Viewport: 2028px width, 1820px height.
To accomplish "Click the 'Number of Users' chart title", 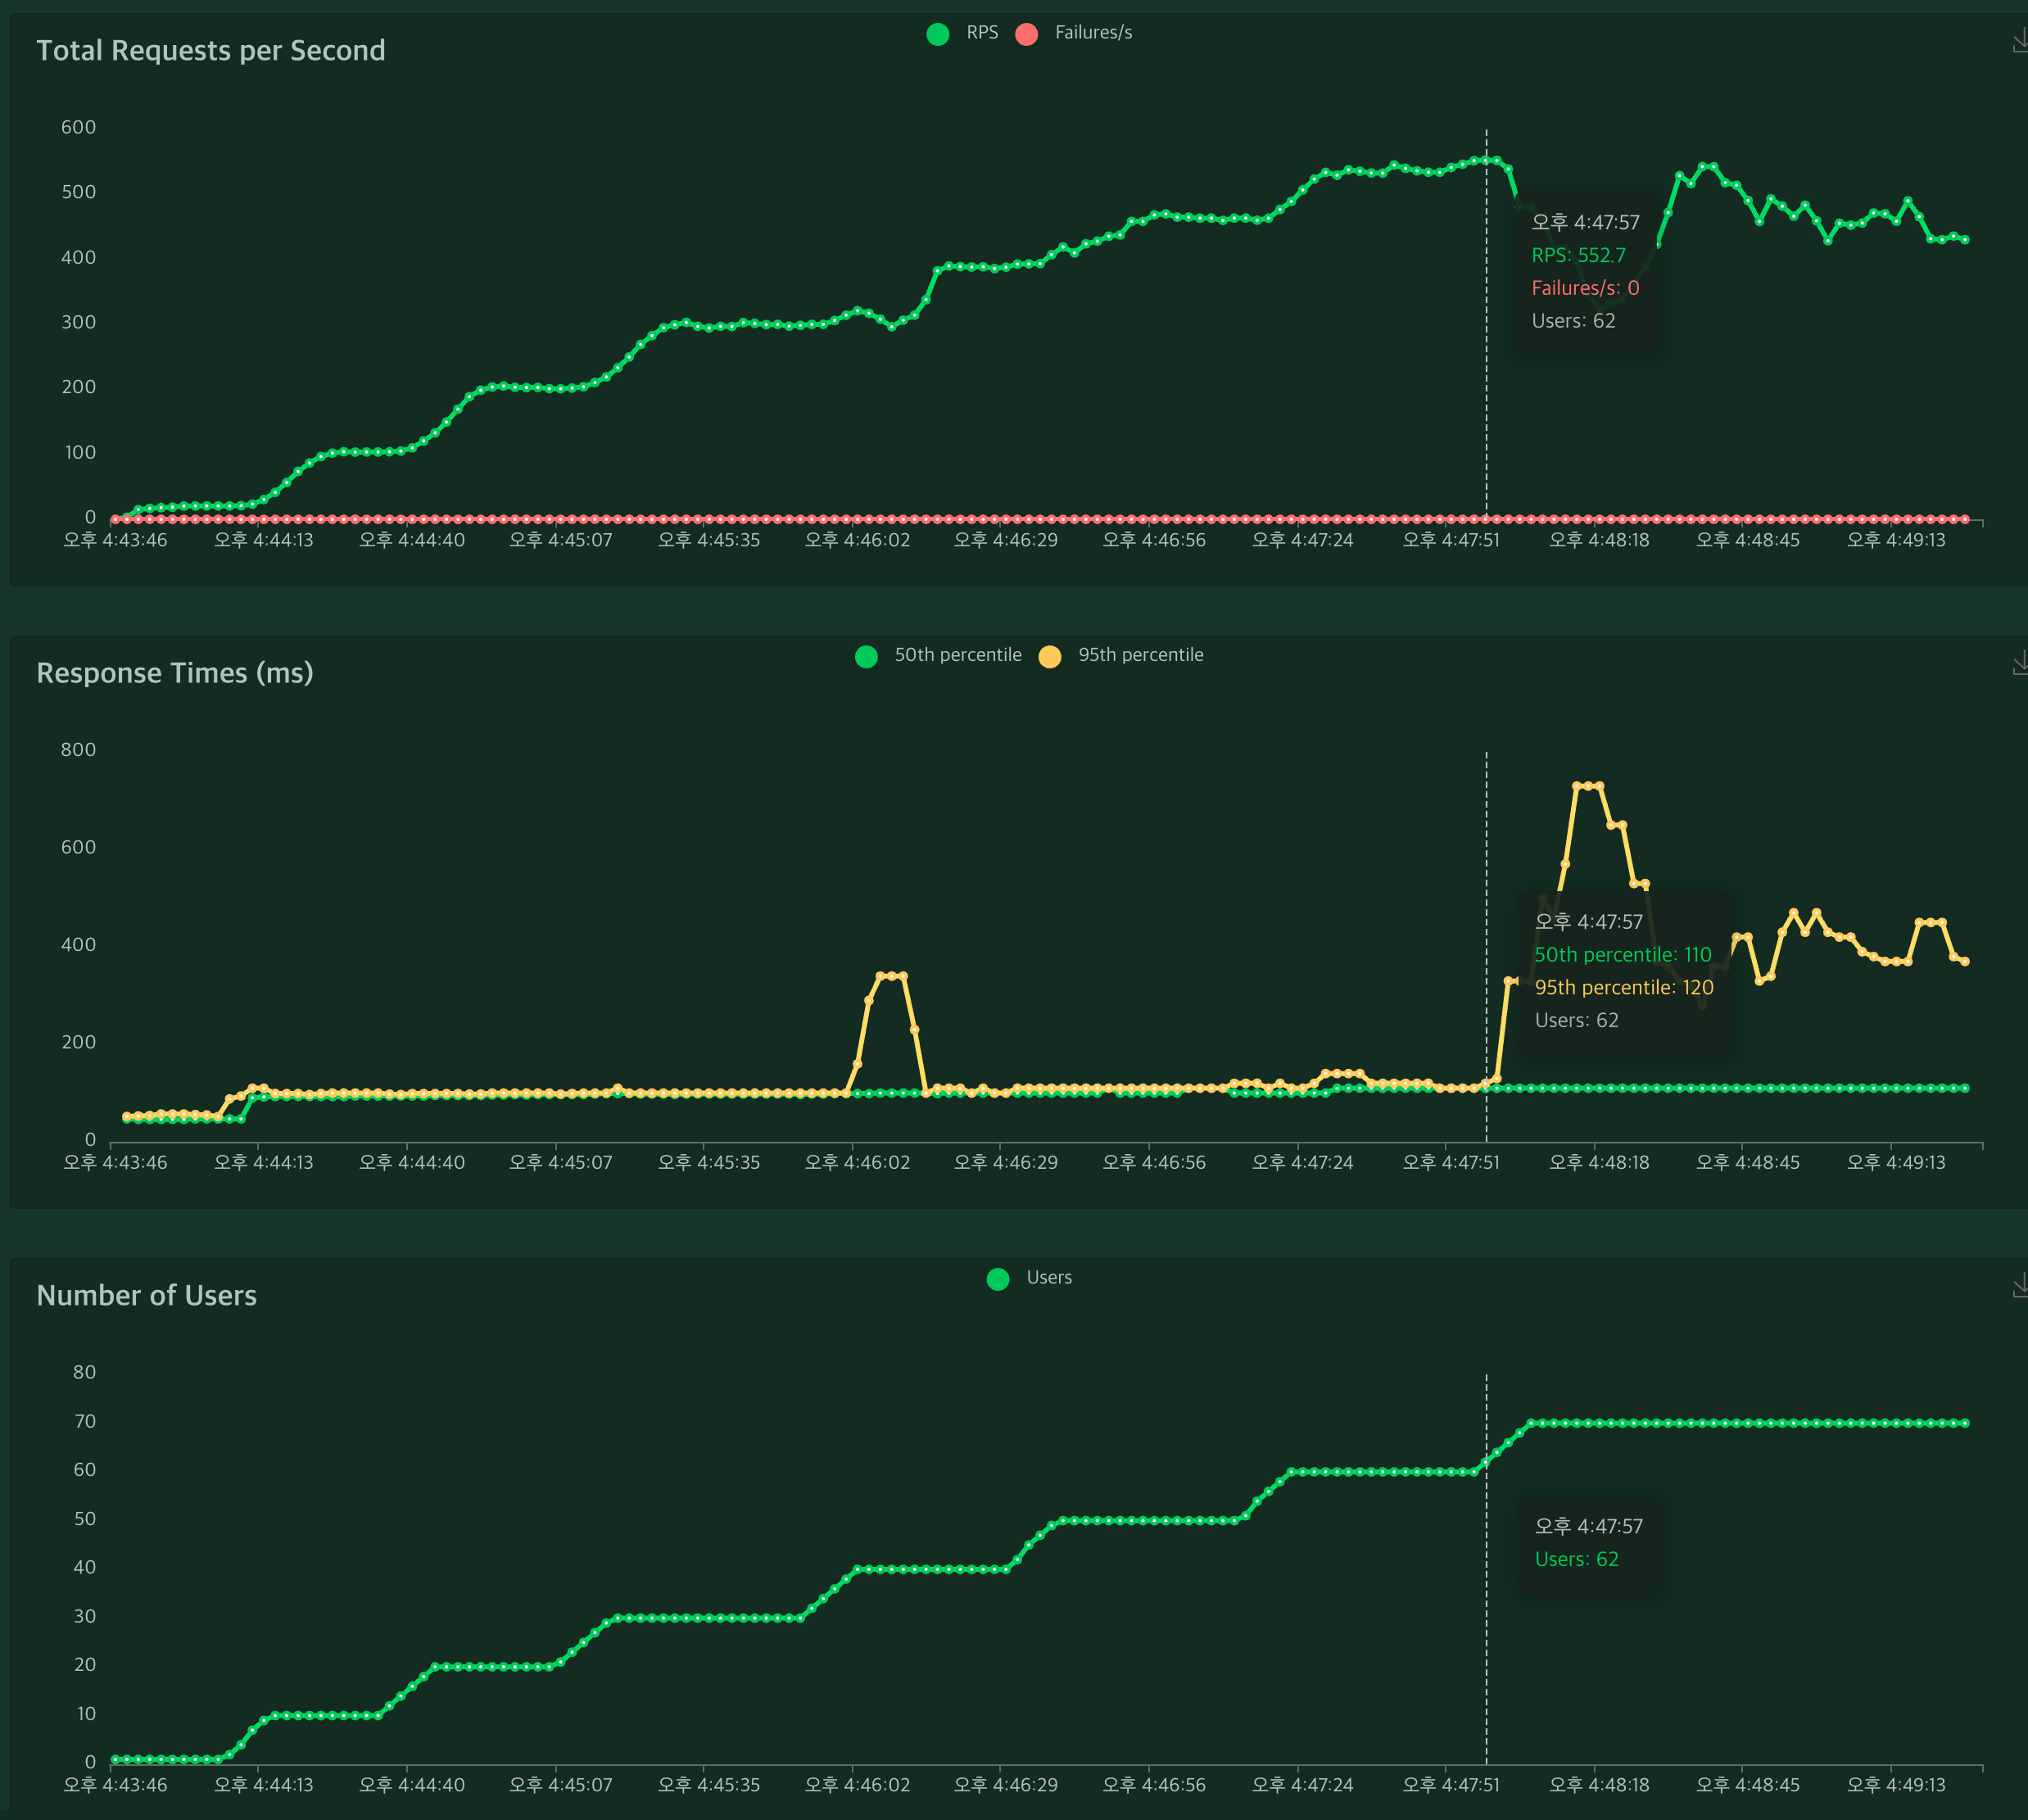I will click(146, 1295).
